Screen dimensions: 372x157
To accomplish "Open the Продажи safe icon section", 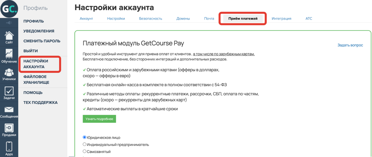I will 9,130.
